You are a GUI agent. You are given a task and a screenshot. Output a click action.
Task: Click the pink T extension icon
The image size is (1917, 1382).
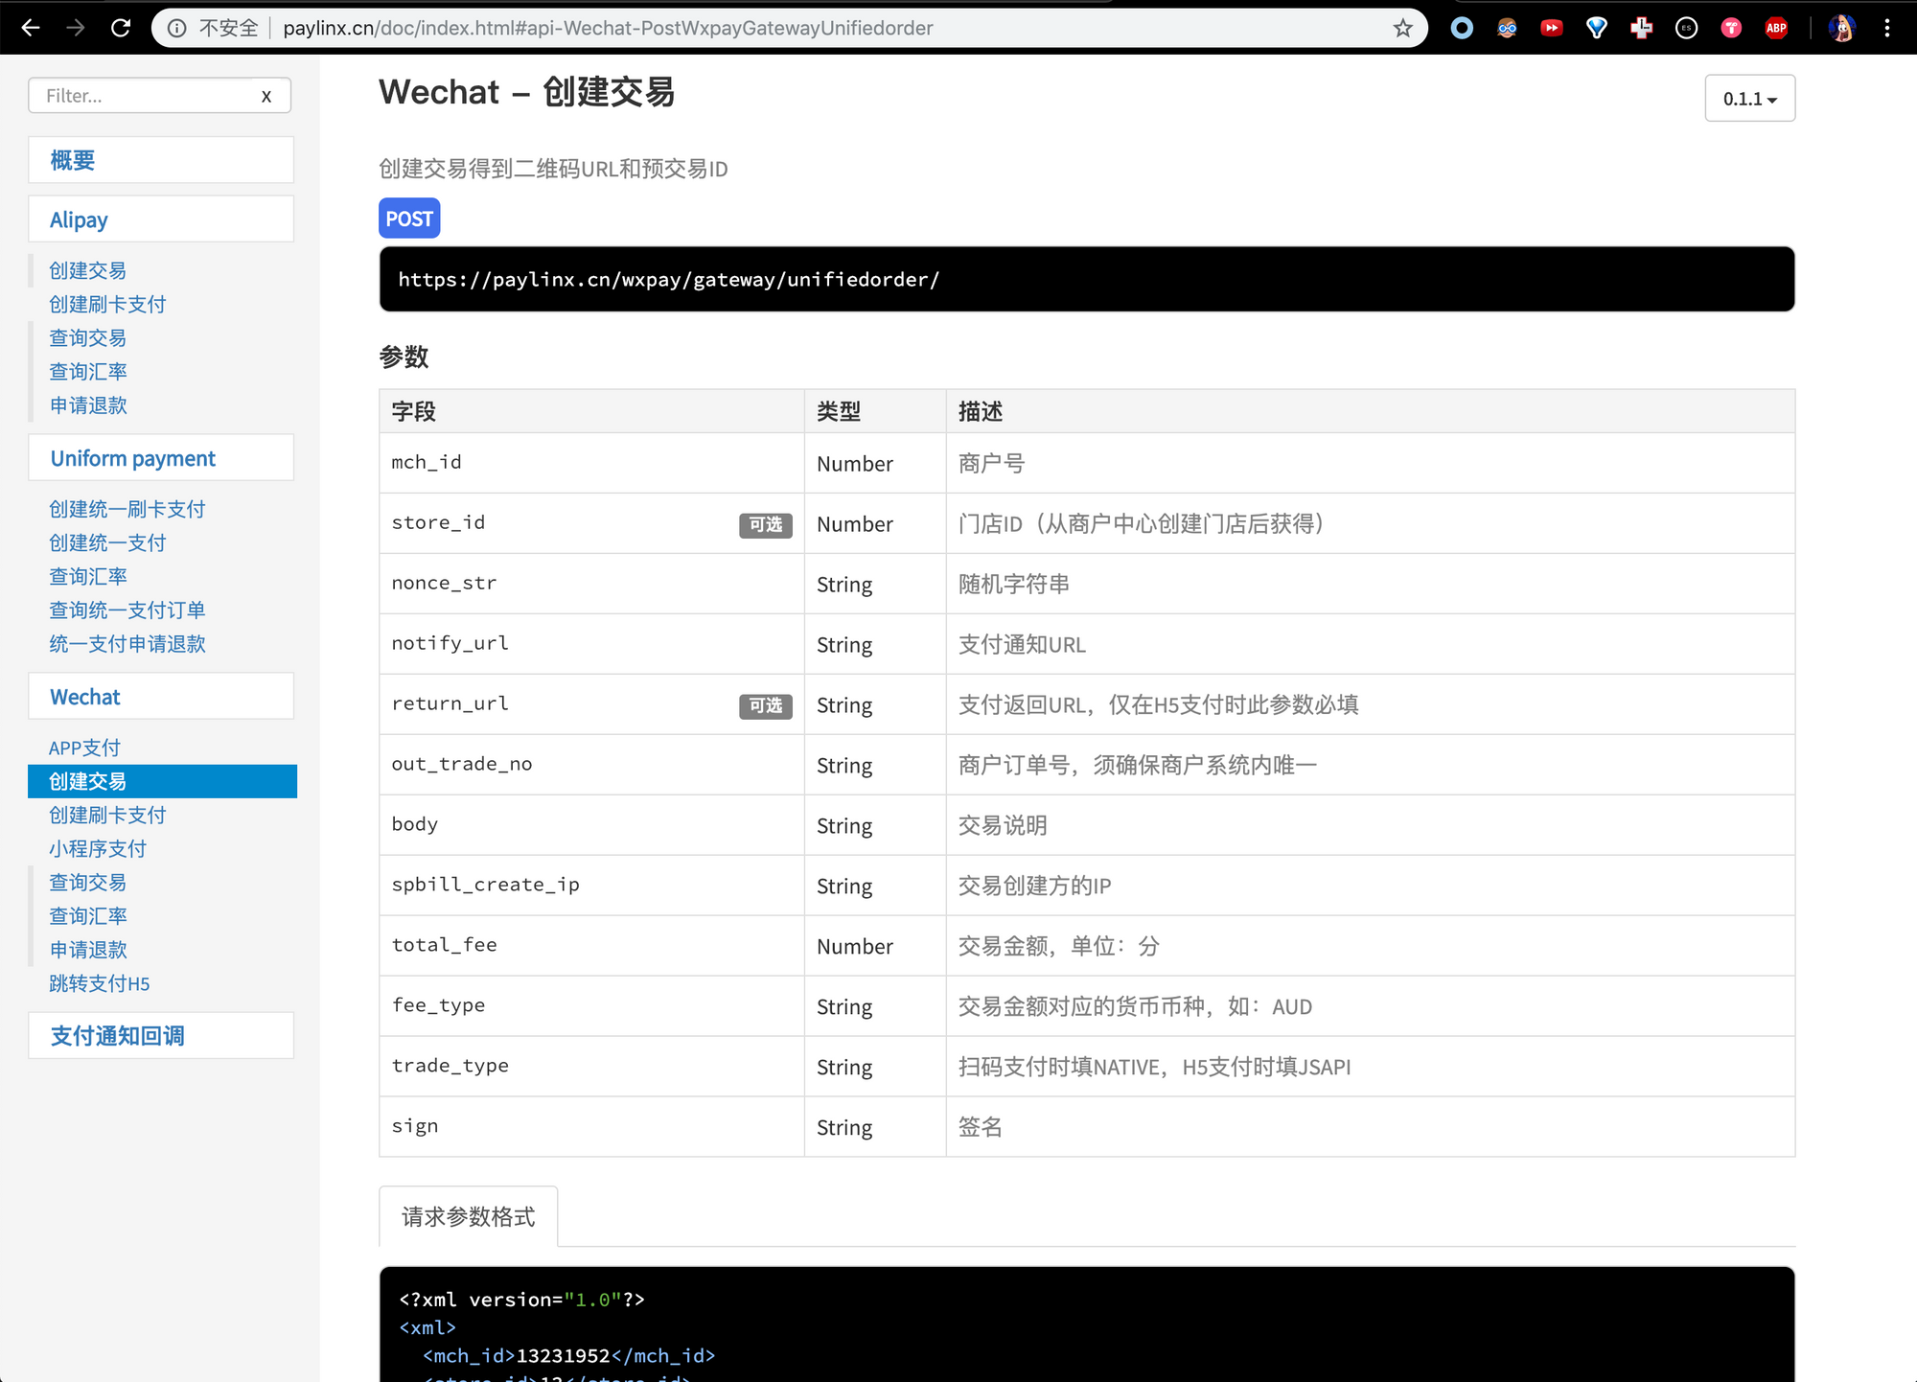pyautogui.click(x=1731, y=28)
